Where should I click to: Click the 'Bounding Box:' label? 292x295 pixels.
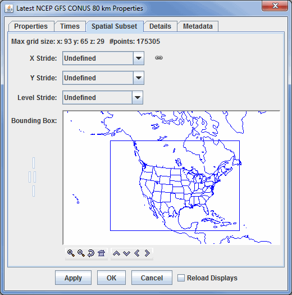click(x=34, y=121)
